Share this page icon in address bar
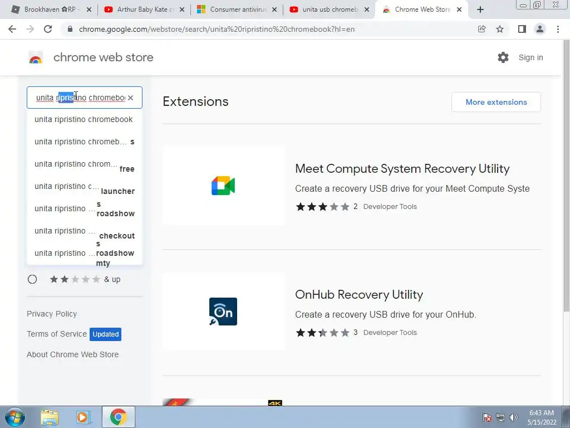The width and height of the screenshot is (570, 428). 482,29
